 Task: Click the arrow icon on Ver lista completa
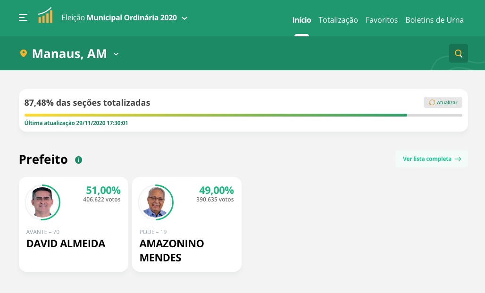click(457, 159)
